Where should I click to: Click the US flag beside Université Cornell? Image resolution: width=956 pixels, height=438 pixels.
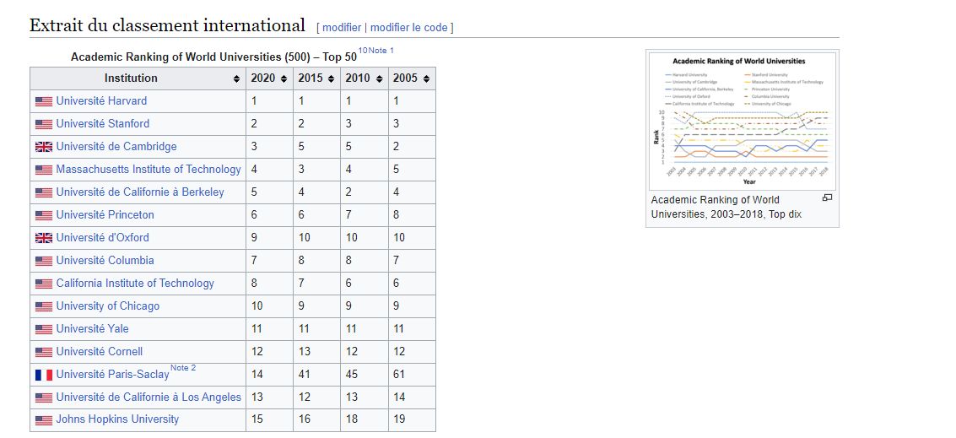click(44, 353)
